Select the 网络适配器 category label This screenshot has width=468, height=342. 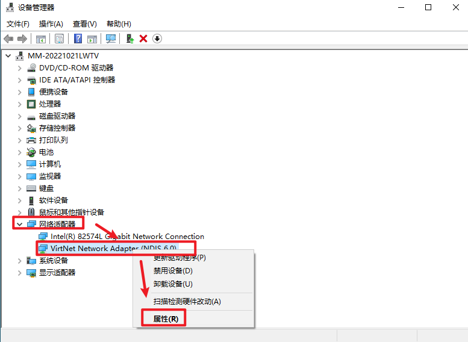pyautogui.click(x=57, y=224)
